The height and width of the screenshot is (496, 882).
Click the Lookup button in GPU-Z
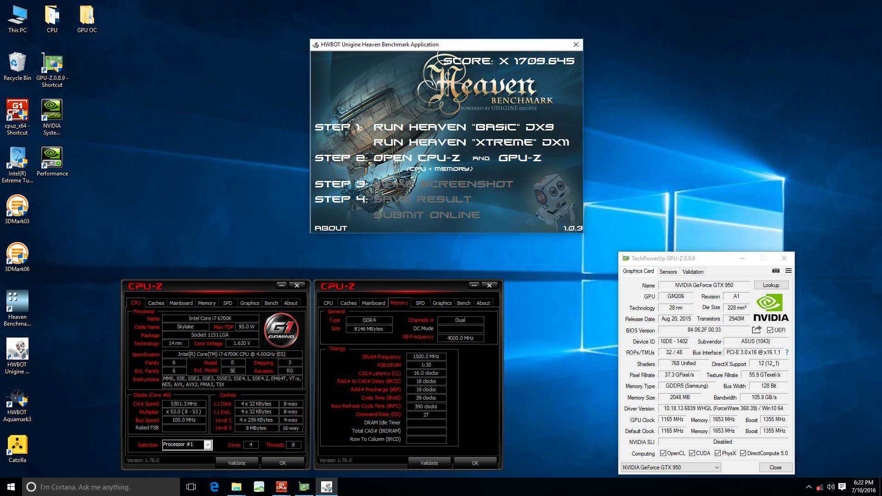771,285
